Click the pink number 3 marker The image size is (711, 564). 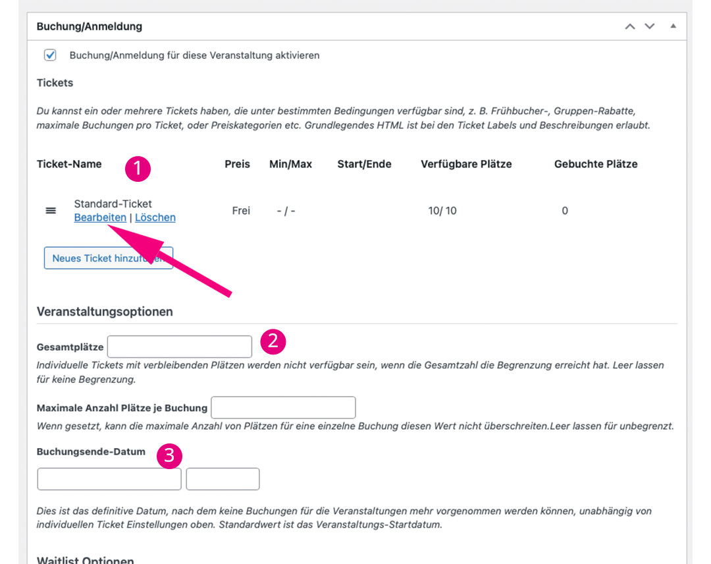tap(169, 456)
